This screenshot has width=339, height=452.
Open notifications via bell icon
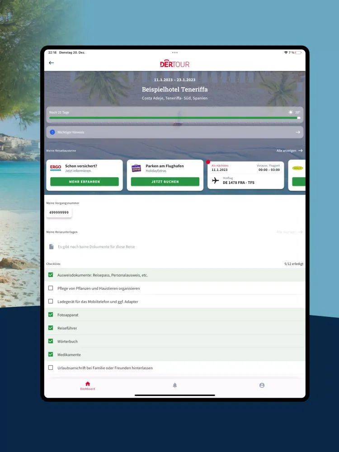click(174, 386)
